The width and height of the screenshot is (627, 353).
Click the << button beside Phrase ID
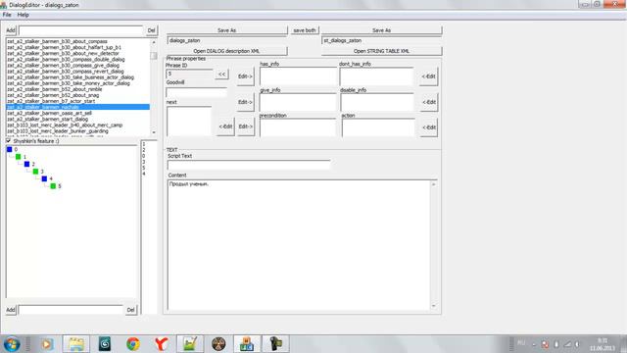(x=222, y=75)
